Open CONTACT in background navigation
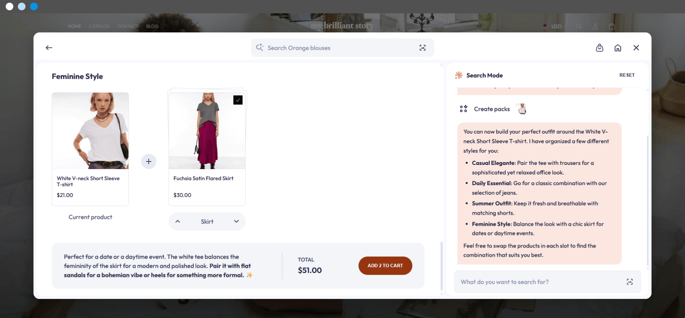685x318 pixels. click(x=127, y=26)
